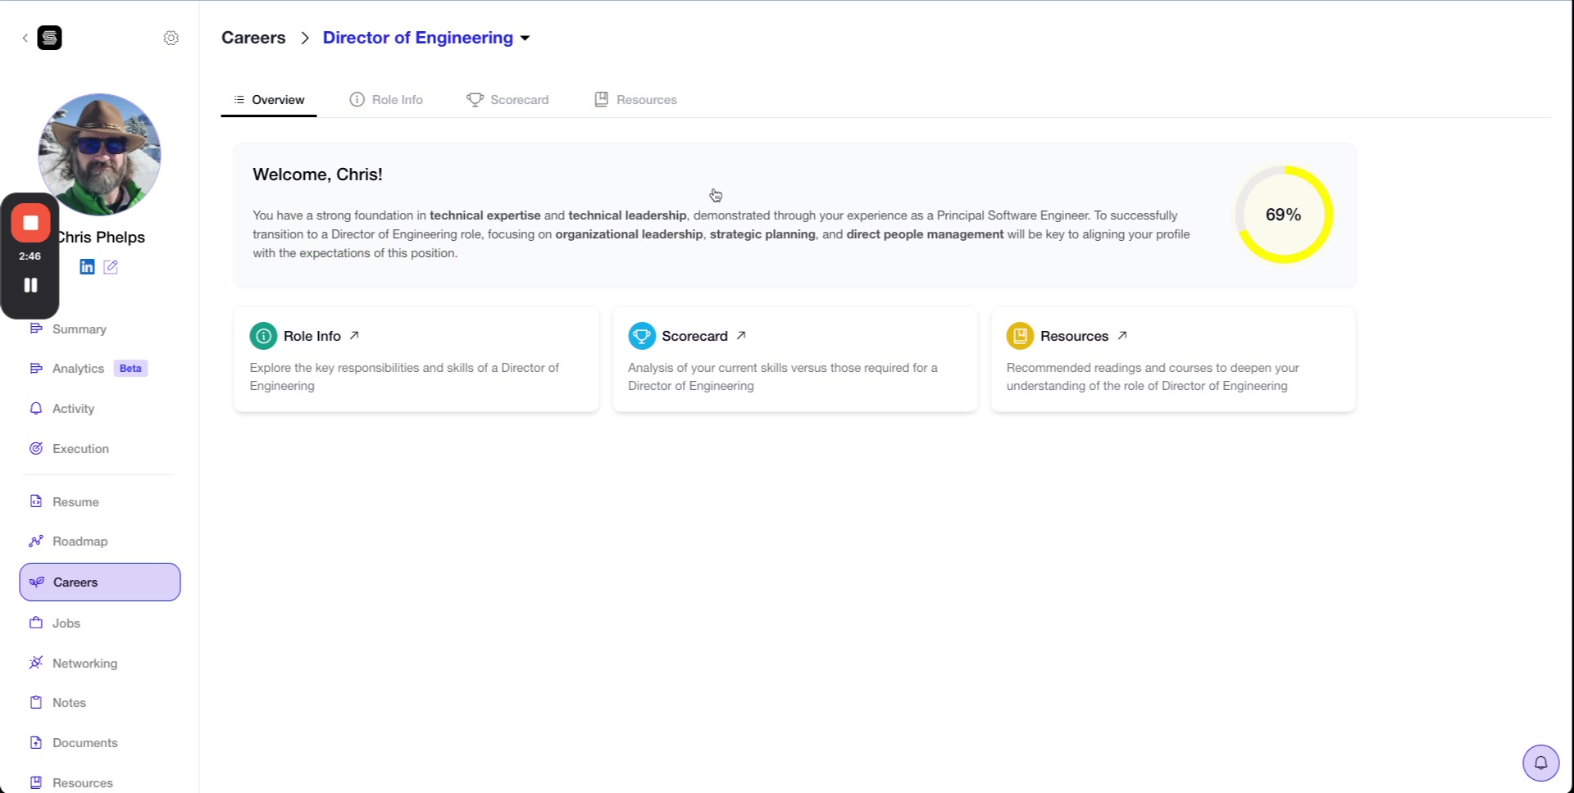Switch to the Role Info tab
The image size is (1574, 793).
point(386,100)
